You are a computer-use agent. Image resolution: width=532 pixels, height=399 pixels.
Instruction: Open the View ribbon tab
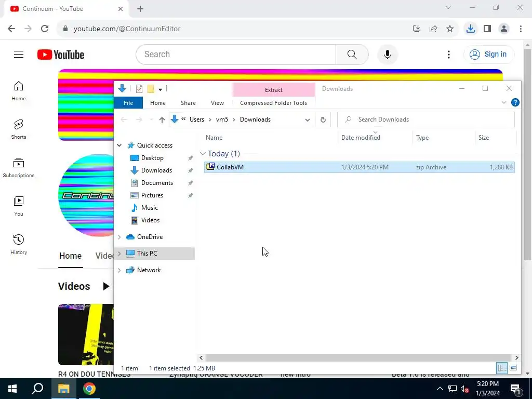point(217,103)
